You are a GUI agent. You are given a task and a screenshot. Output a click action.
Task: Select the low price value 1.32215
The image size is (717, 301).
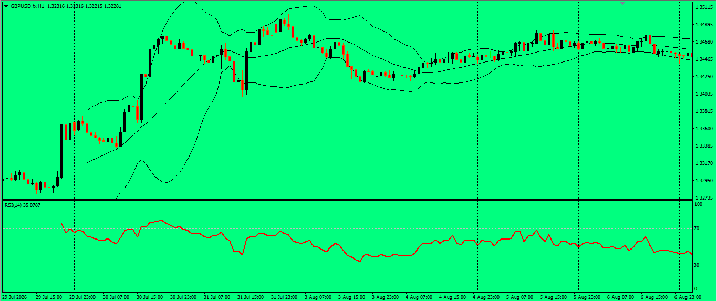tap(95, 6)
